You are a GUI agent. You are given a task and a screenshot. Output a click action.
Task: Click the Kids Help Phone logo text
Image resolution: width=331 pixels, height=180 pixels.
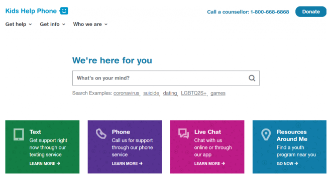(x=31, y=11)
